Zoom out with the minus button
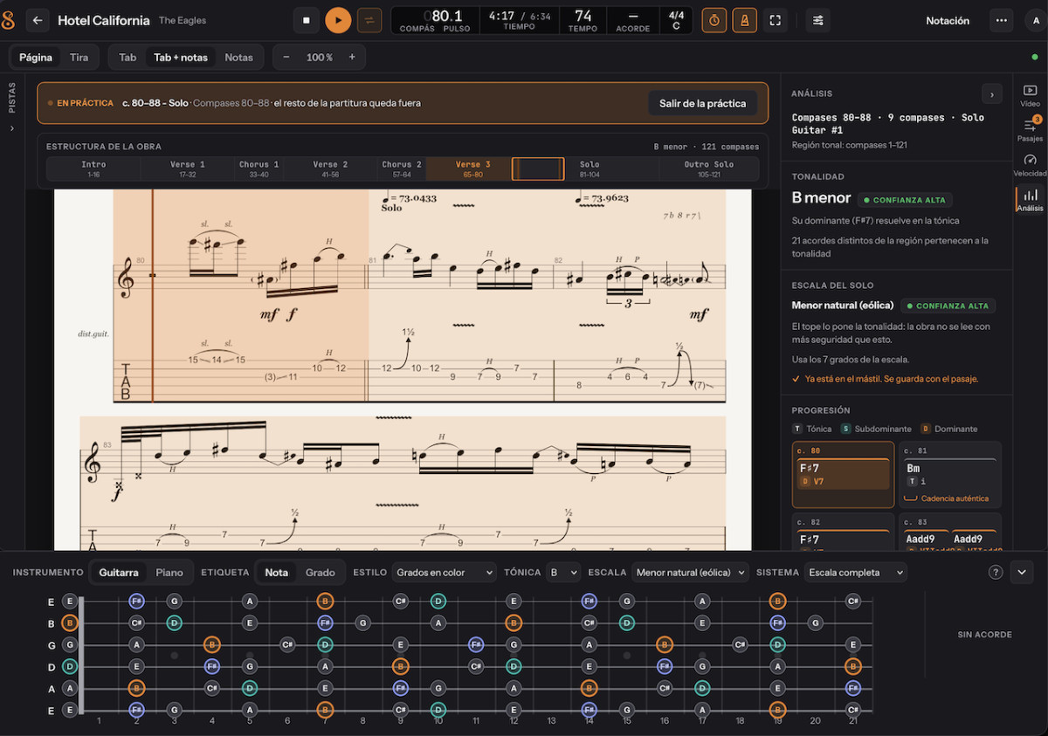This screenshot has height=736, width=1048. 286,58
